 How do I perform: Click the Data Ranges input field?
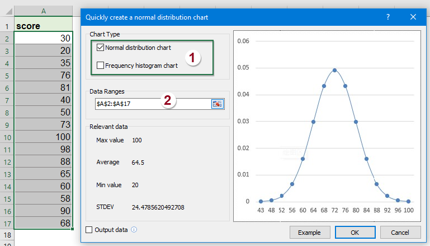[151, 104]
